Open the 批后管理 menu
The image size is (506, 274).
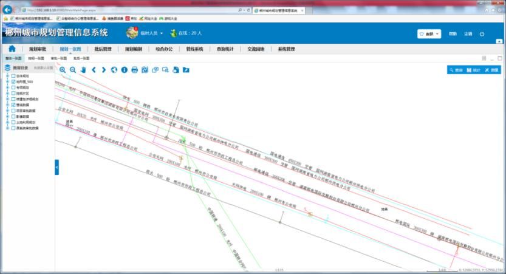pos(103,49)
